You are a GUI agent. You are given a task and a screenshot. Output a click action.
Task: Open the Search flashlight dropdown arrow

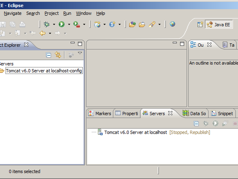pos(159,24)
